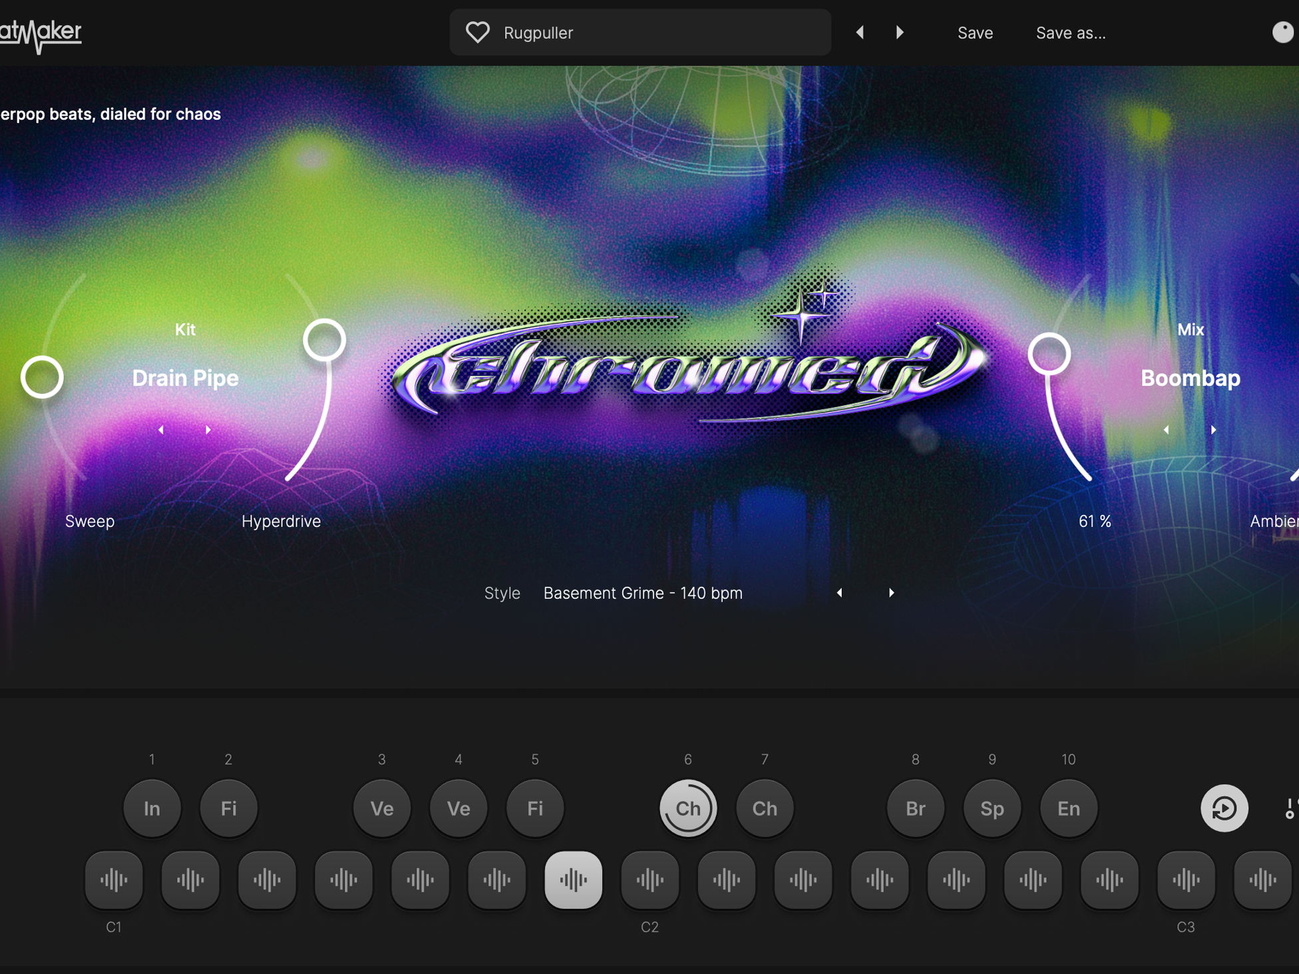Play the third drum pad from C1
Viewport: 1299px width, 974px height.
coord(267,880)
